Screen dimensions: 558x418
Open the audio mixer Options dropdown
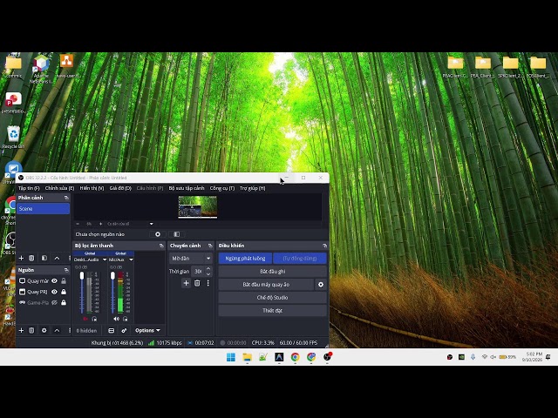click(x=147, y=331)
